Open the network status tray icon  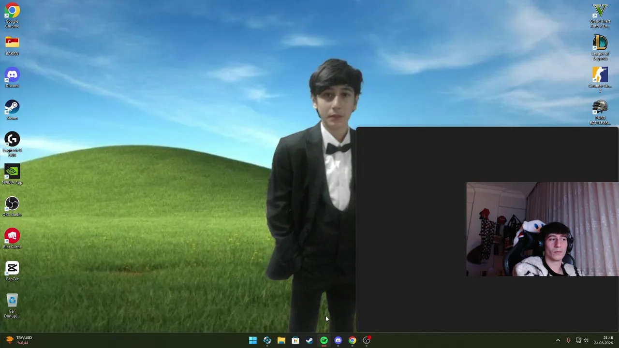click(x=578, y=340)
